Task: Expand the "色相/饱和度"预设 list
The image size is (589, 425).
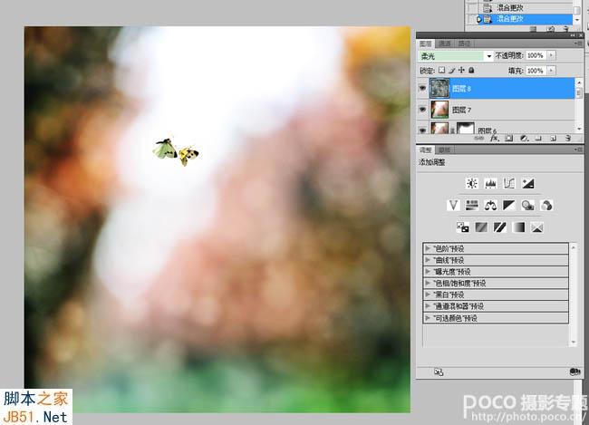Action: coord(428,283)
